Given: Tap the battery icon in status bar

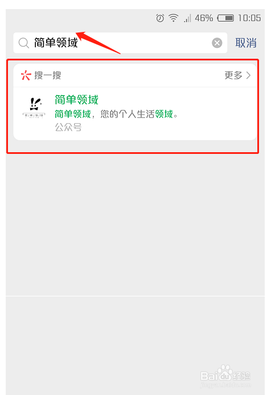Looking at the screenshot, I should coord(226,18).
